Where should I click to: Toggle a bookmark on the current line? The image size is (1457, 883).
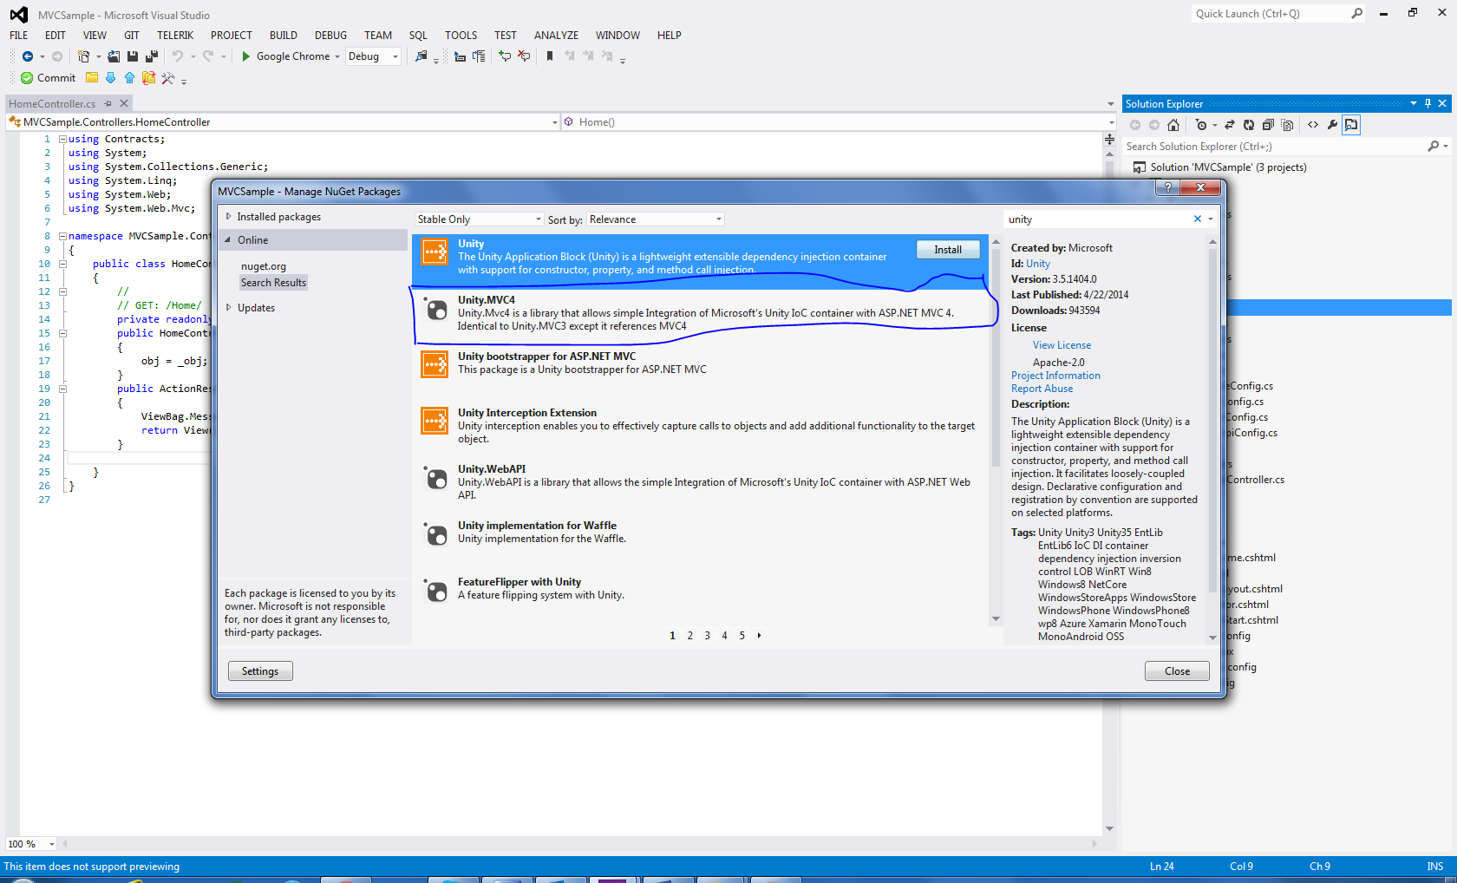click(550, 56)
